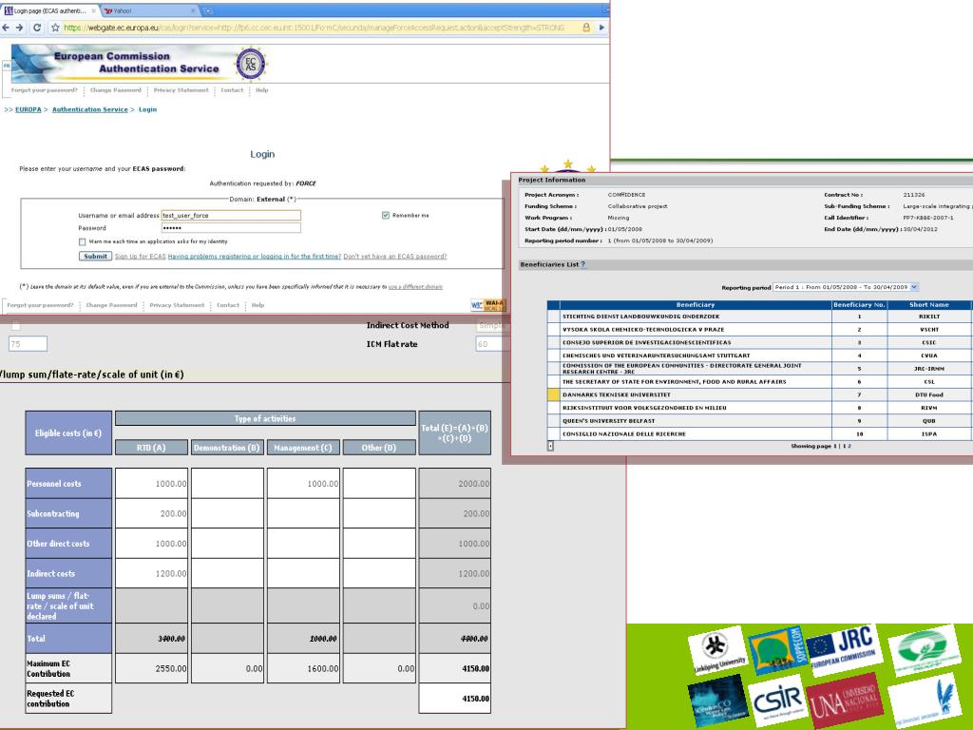Open the Beneficiaries List help question mark

click(582, 264)
